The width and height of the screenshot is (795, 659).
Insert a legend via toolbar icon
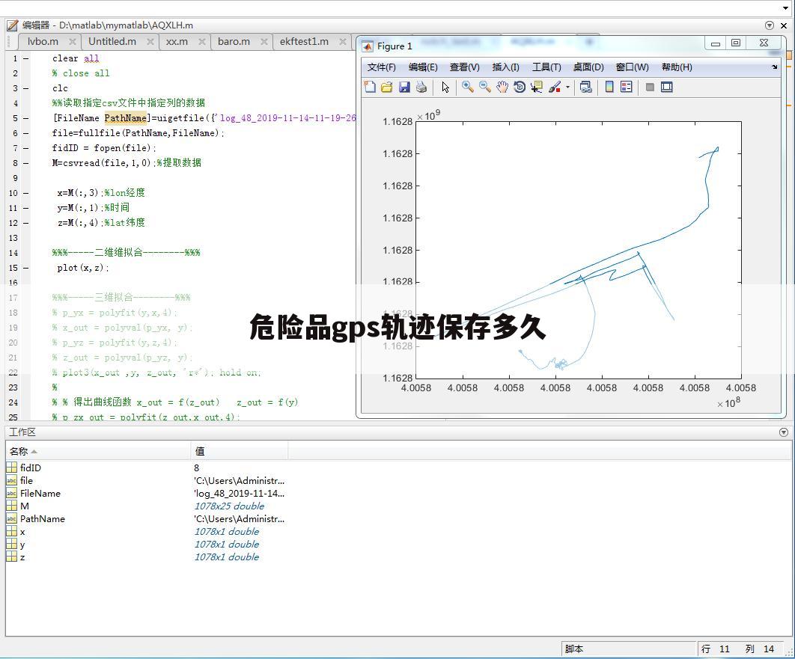point(626,87)
